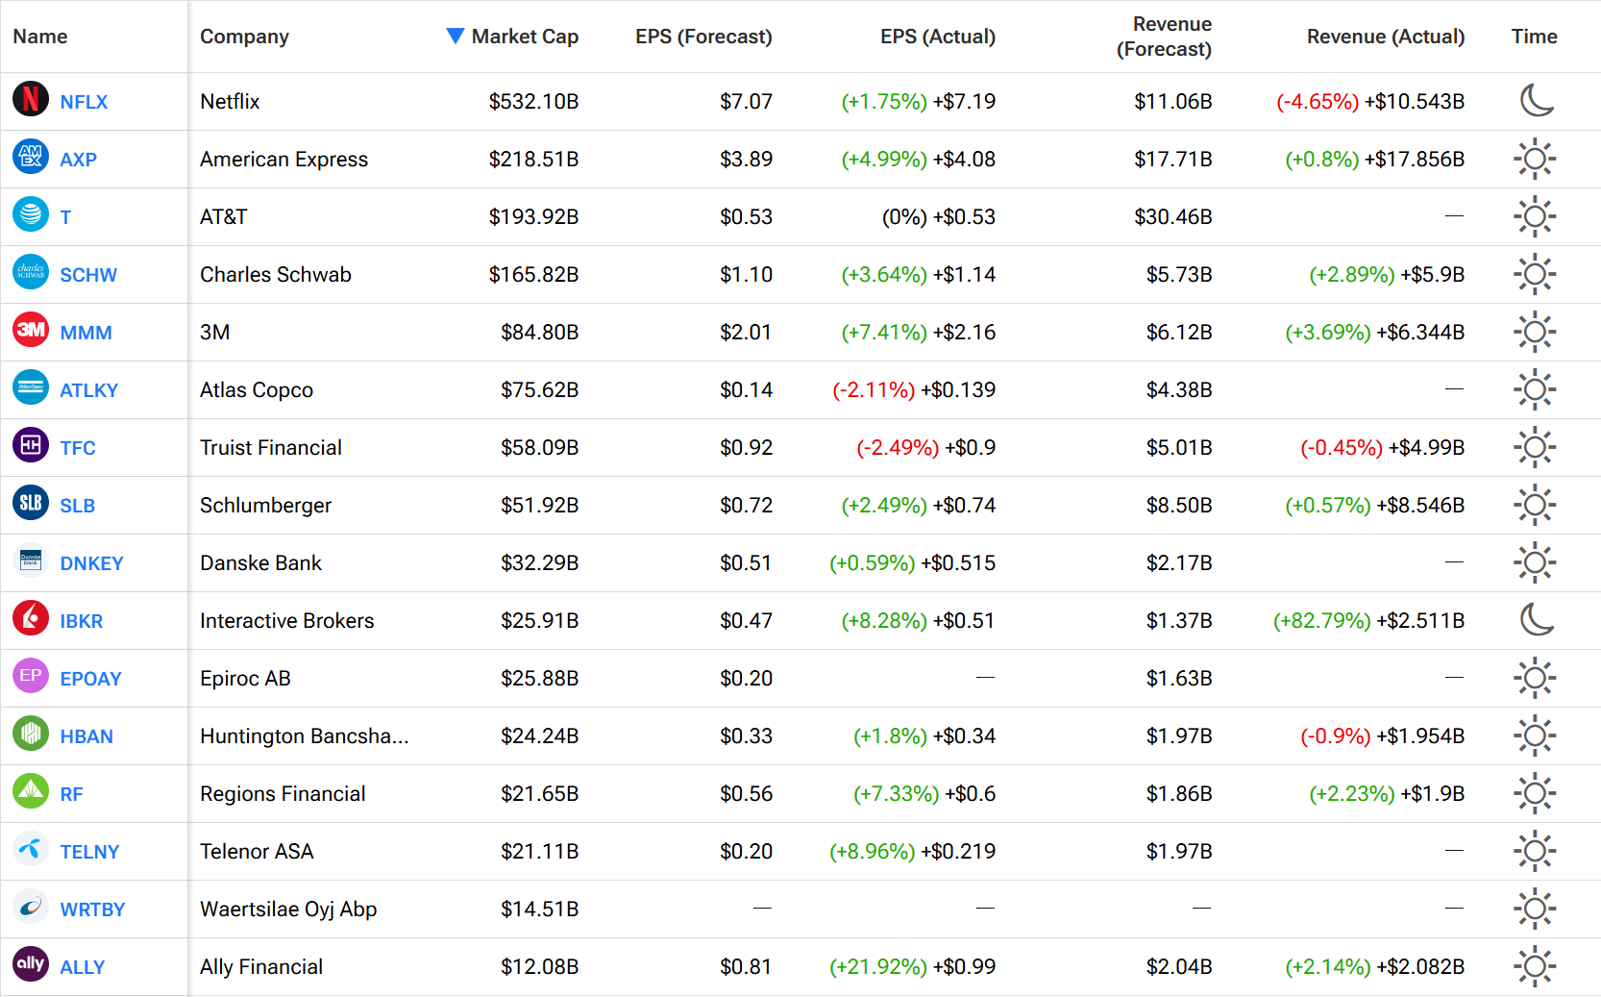1601x997 pixels.
Task: Click the Epiroc EP logo icon
Action: (x=31, y=676)
